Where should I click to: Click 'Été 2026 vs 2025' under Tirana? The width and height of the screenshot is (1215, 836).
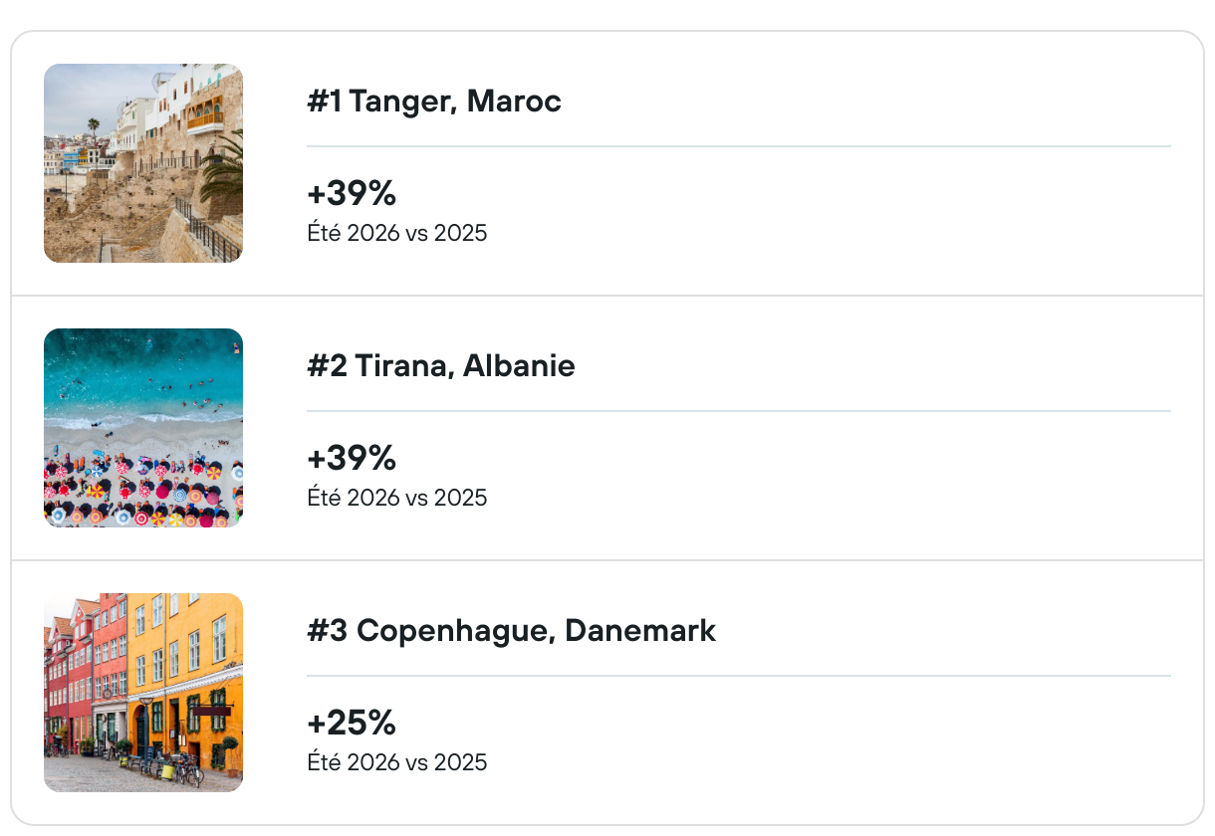[x=397, y=498]
